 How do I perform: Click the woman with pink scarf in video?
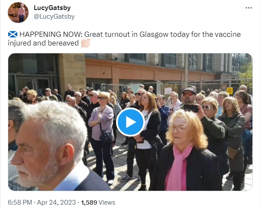pos(185,150)
